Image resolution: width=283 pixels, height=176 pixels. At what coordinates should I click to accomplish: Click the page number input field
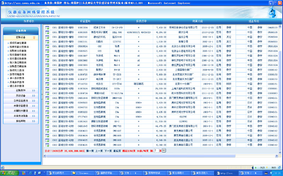156,151
